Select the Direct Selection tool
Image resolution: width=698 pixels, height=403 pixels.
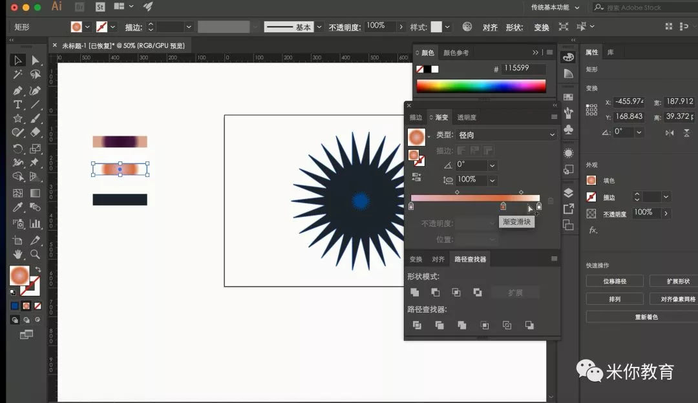(35, 60)
